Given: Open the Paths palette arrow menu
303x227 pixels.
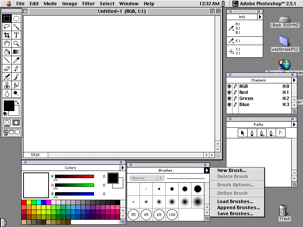Looking at the screenshot, I should (x=294, y=125).
